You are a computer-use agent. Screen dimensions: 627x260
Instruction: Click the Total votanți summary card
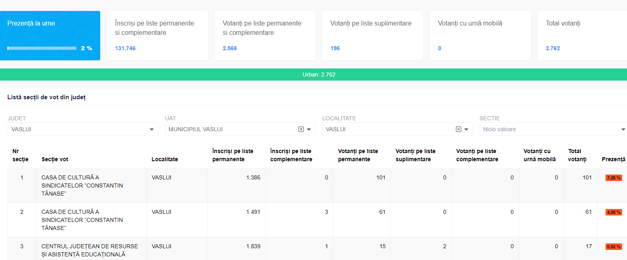tap(582, 36)
